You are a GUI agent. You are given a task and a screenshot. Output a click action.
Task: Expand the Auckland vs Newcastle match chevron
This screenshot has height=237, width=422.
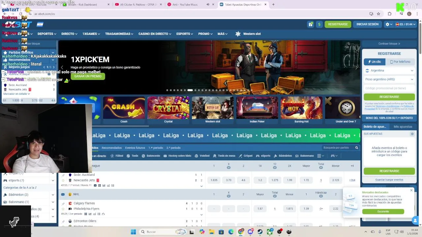click(x=201, y=186)
